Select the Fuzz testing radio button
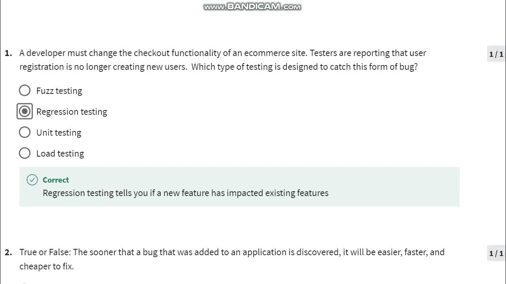 (25, 91)
